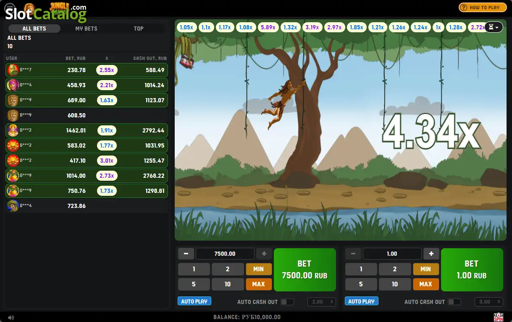Image resolution: width=512 pixels, height=322 pixels.
Task: Click the 5.89x multiplier in history
Action: [268, 27]
